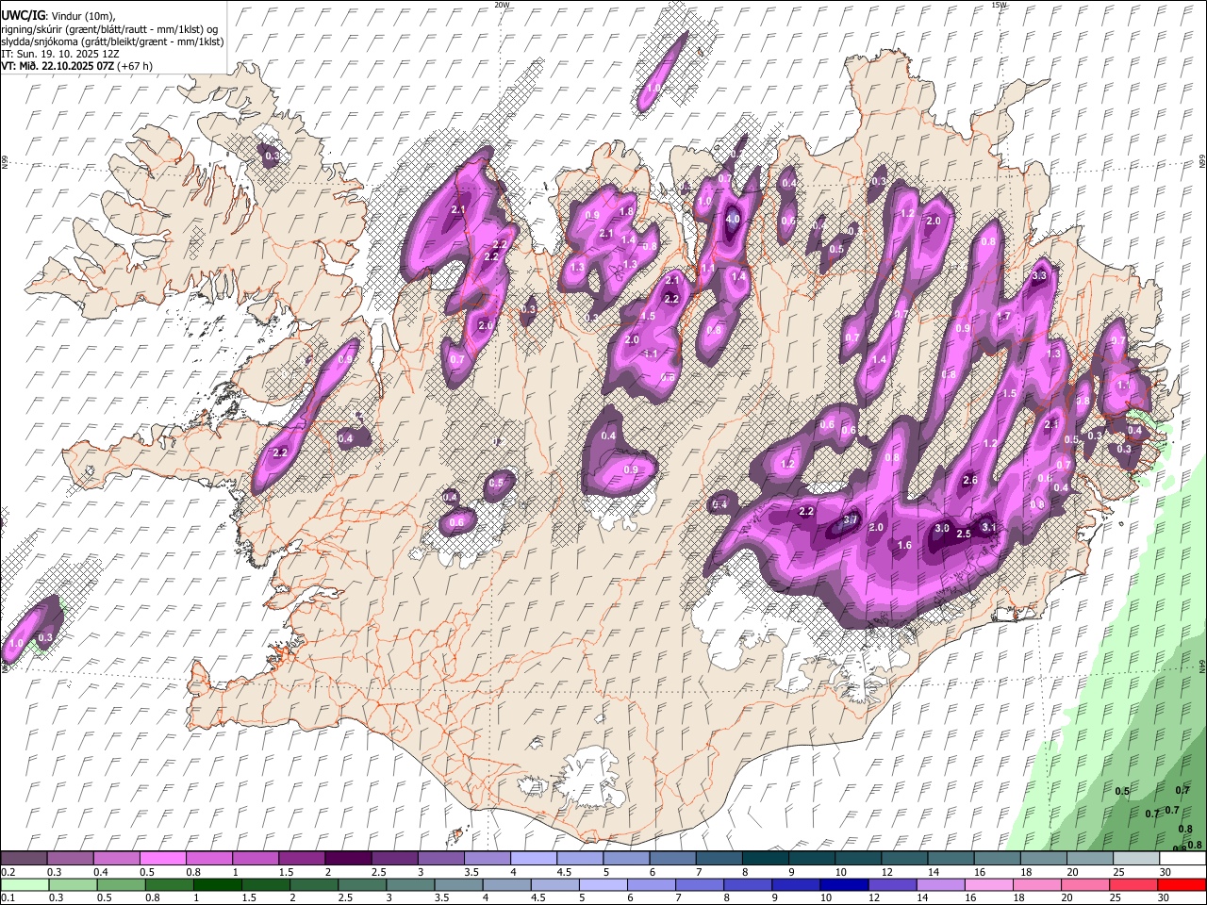
Task: Click the '2.6' precipitation value on the map
Action: pos(969,481)
